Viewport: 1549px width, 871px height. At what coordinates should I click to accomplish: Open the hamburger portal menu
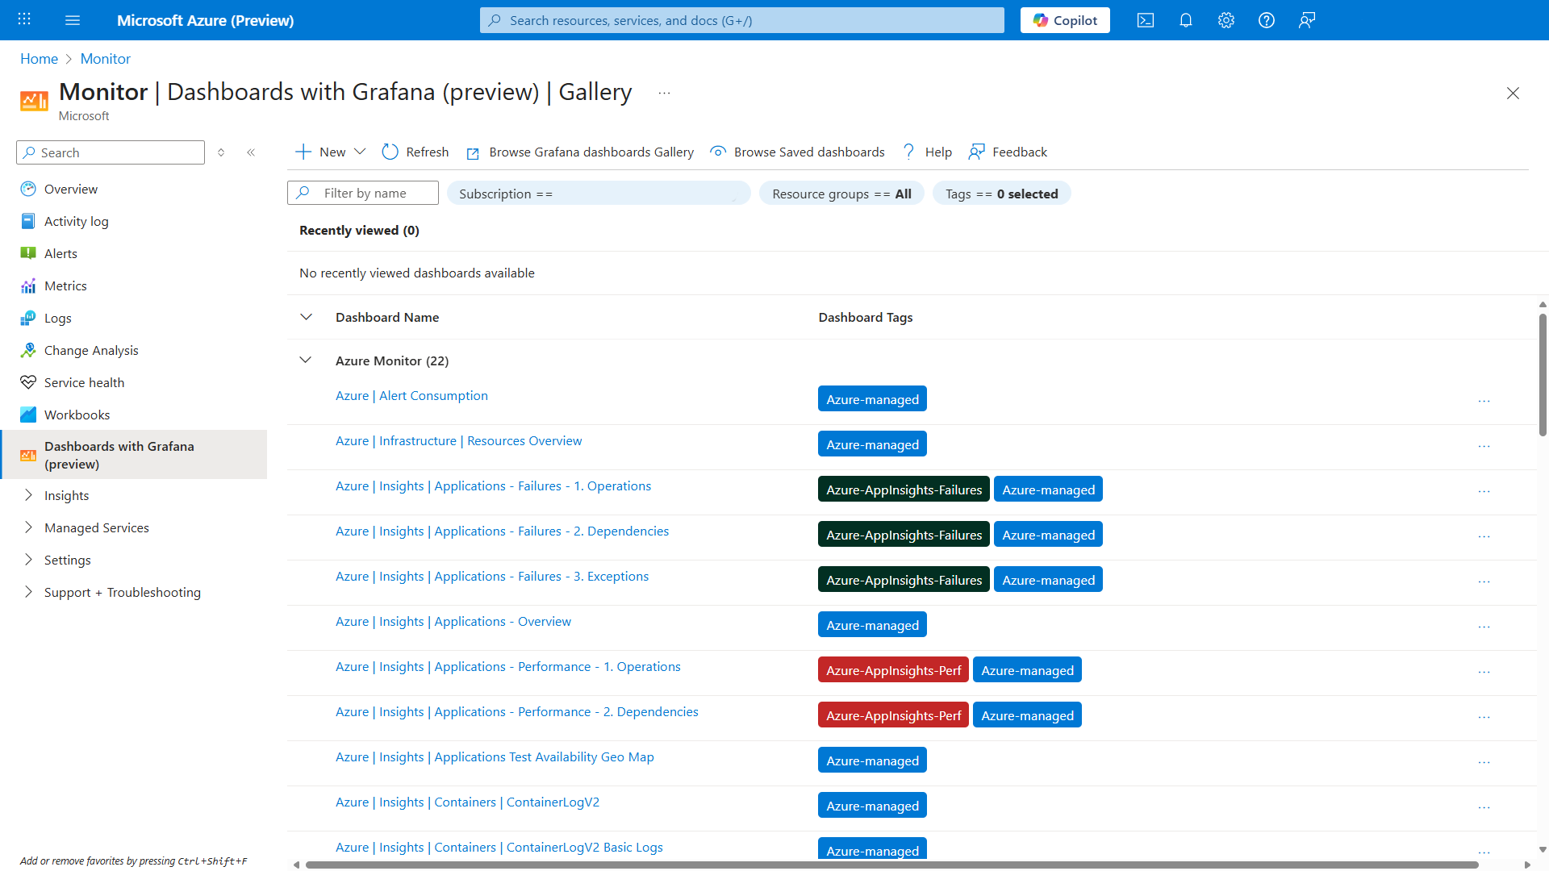click(73, 20)
